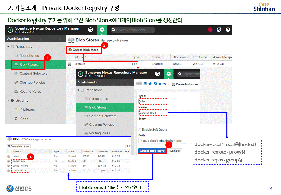Select Blob Stores in the inner window sidebar
Screen dimensions: 281x195
tap(105, 107)
